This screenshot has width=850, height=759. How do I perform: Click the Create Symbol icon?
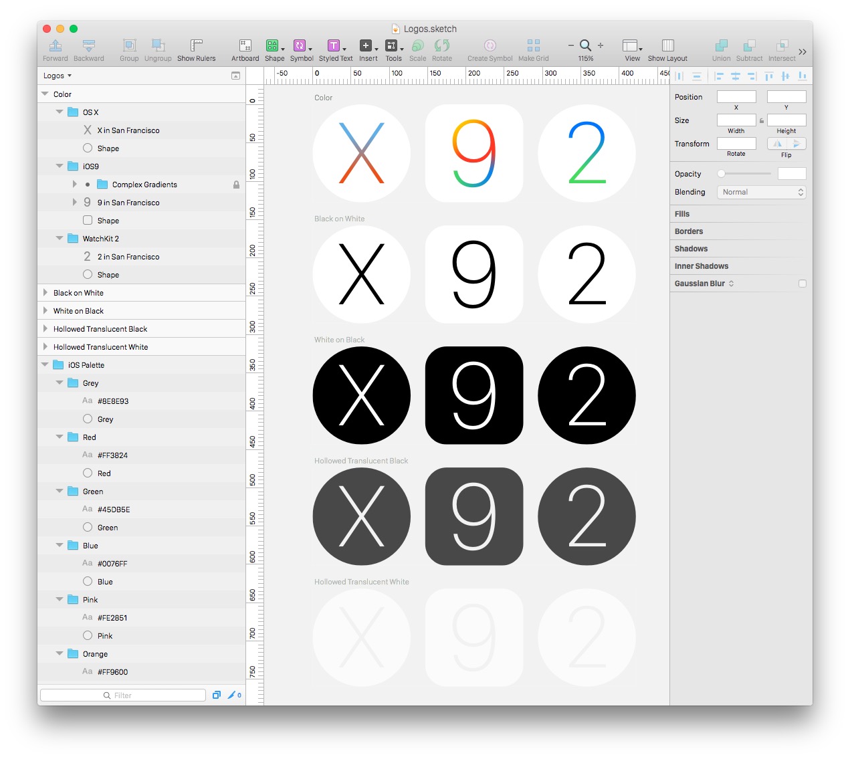pos(490,46)
